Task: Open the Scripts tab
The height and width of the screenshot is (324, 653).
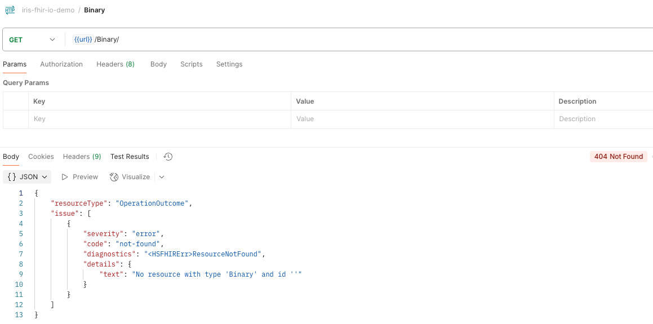Action: pyautogui.click(x=192, y=64)
